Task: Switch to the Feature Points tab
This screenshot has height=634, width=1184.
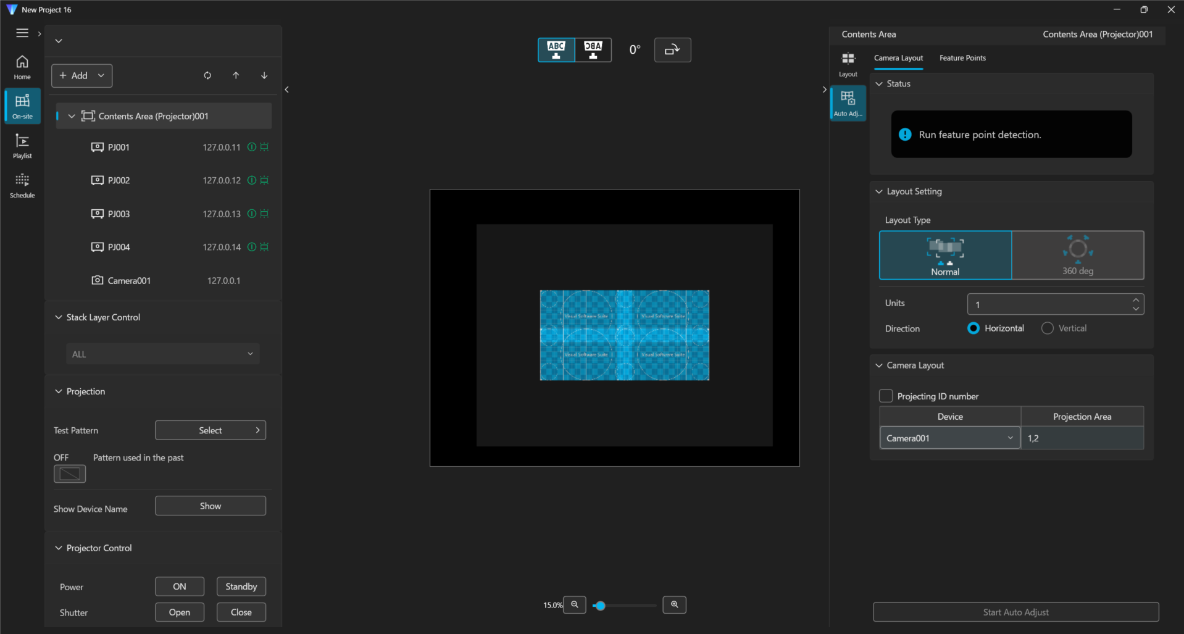Action: click(962, 58)
